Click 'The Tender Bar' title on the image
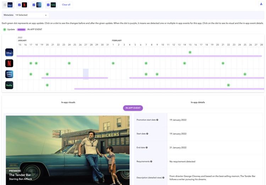The height and width of the screenshot is (185, 266). (20, 175)
